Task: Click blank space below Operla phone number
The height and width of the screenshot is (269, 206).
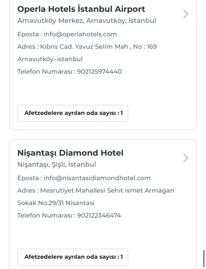Action: pyautogui.click(x=102, y=89)
